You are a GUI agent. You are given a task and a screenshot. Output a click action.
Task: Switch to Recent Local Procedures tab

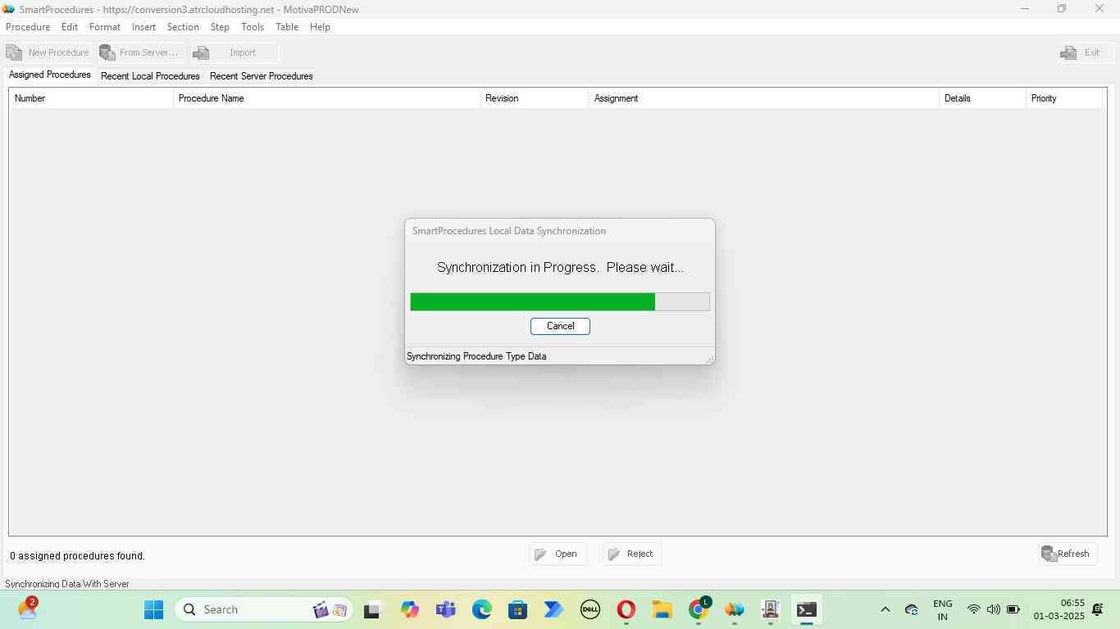click(x=150, y=76)
